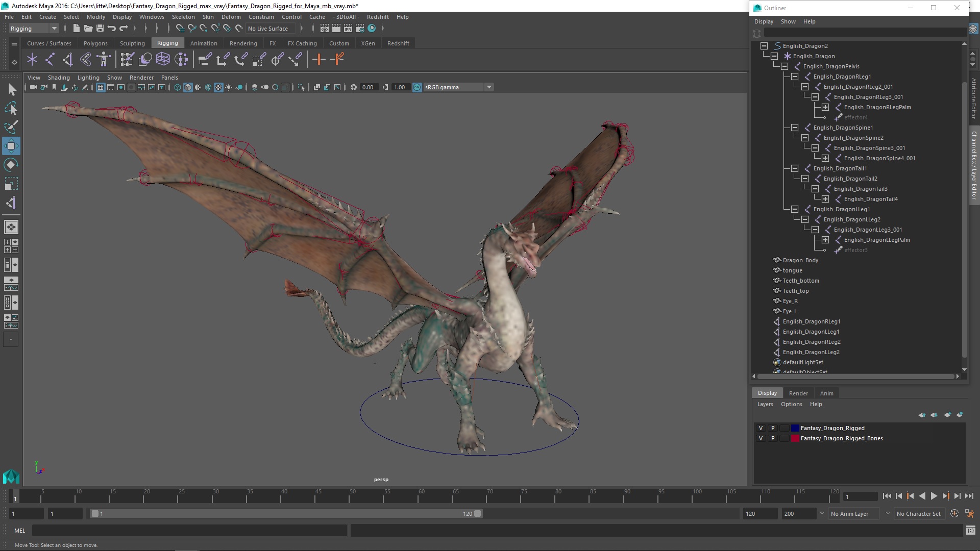The image size is (980, 551).
Task: Expand English_DragonSpine4_001 node
Action: coord(825,158)
